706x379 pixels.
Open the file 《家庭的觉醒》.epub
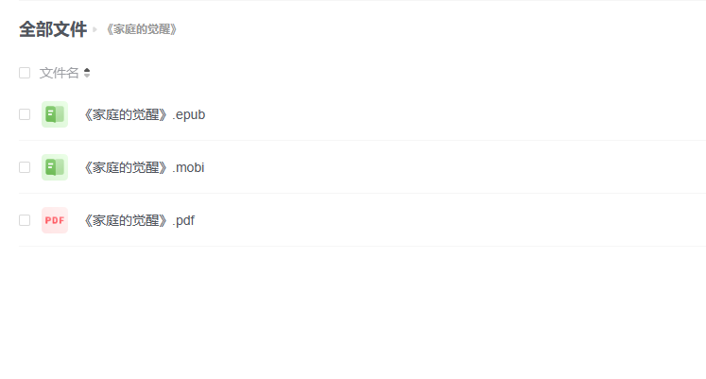[144, 114]
